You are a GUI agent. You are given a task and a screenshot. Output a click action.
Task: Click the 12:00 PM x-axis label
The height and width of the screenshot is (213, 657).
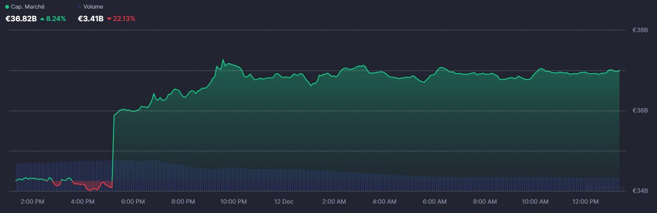586,202
